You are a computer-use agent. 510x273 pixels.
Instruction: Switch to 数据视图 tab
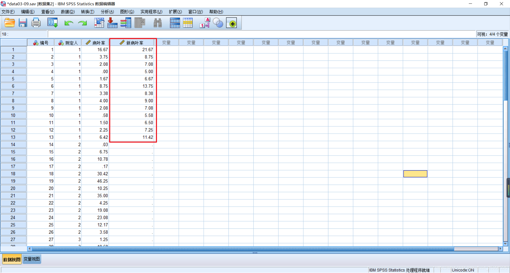12,259
